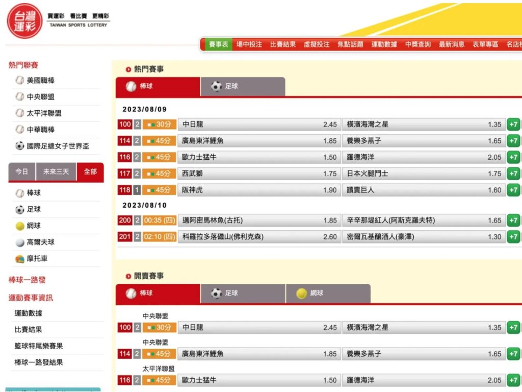Bet on 科羅拉多落磯山(佛利克森) 2.60
Screen dimensions: 522x392
click(259, 237)
